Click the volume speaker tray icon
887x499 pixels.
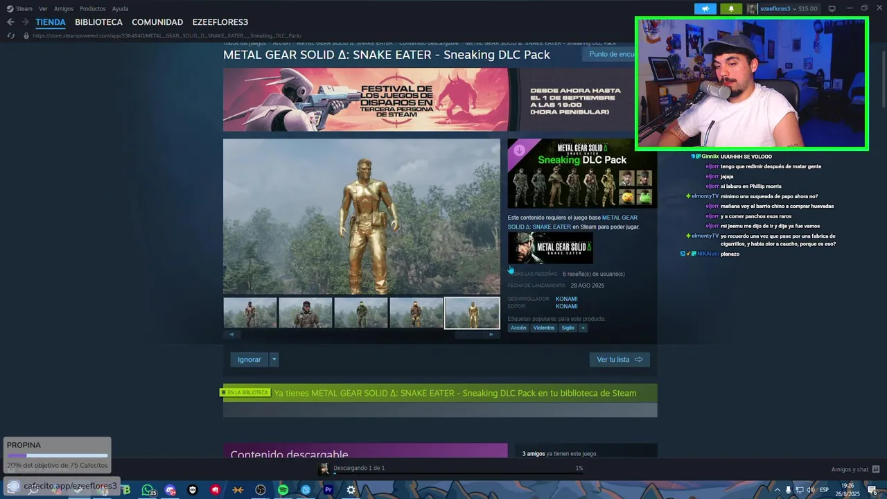pos(810,490)
